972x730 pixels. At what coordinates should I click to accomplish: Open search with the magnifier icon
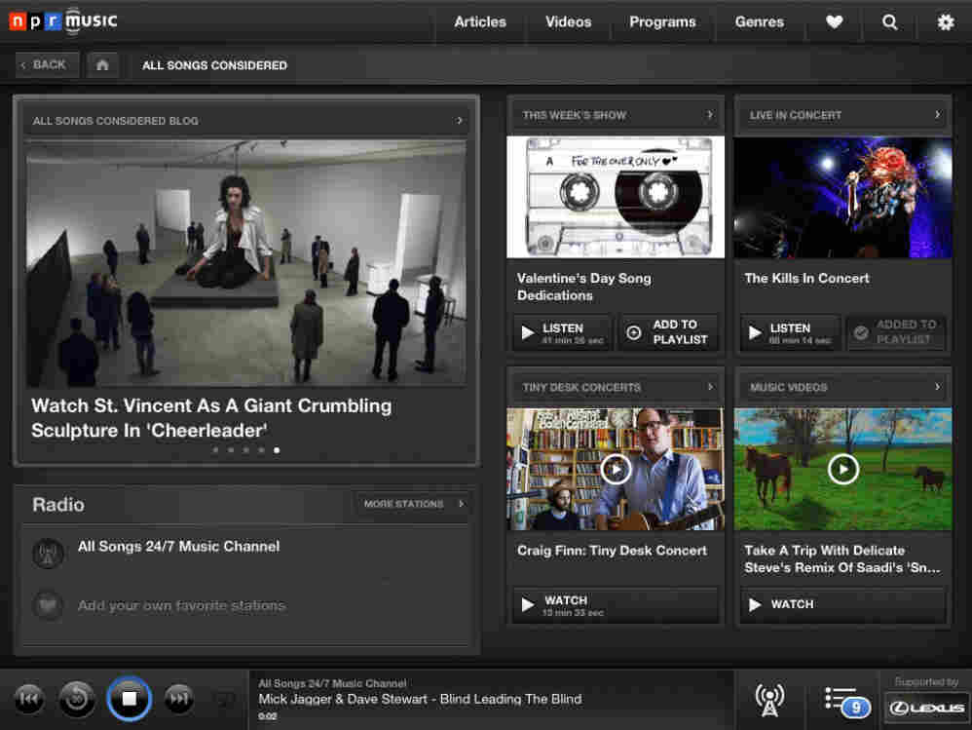coord(889,22)
